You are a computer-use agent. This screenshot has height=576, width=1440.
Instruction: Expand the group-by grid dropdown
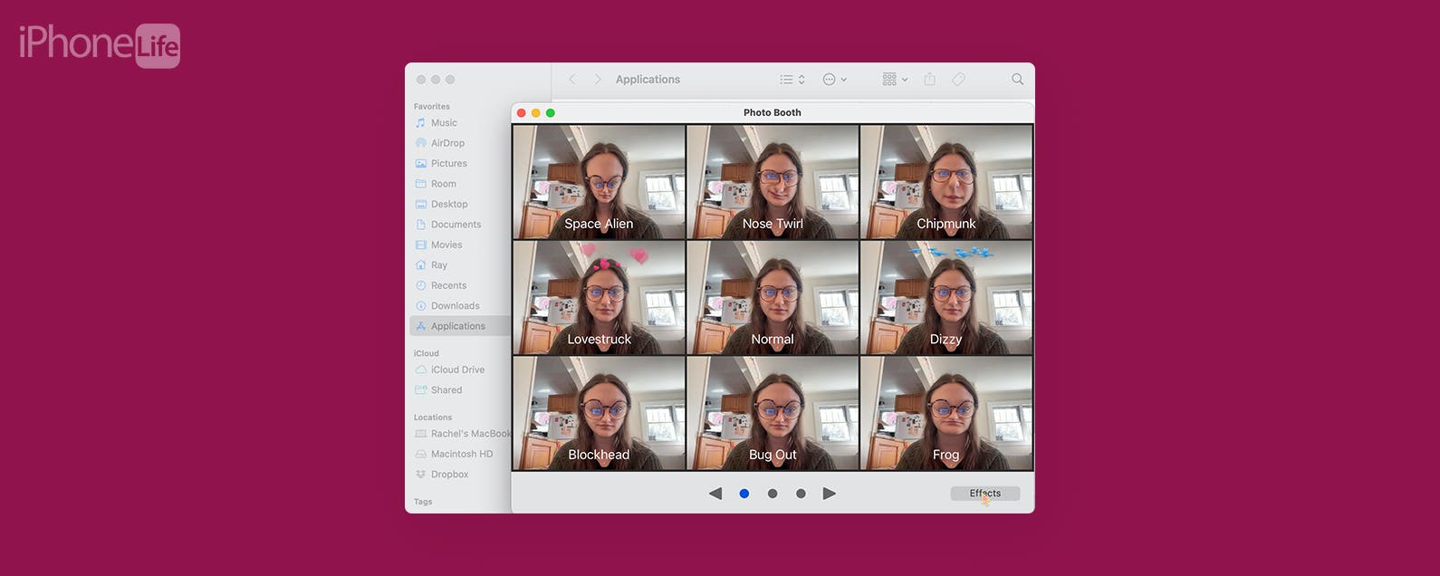coord(895,80)
